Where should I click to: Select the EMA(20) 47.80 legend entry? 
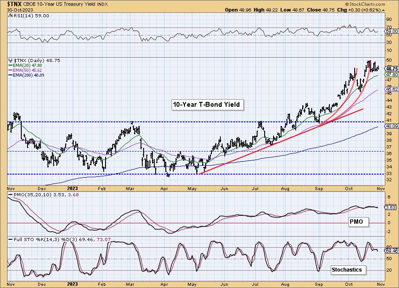click(x=27, y=66)
